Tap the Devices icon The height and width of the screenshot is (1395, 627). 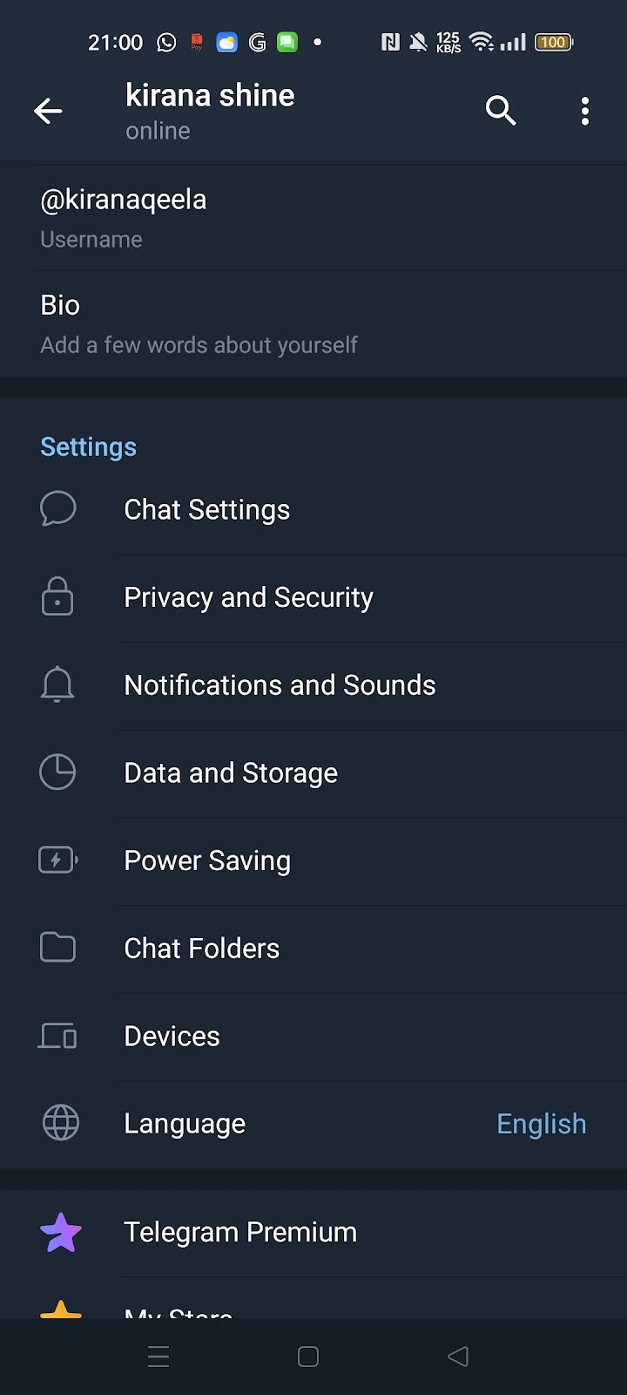[x=57, y=1036]
